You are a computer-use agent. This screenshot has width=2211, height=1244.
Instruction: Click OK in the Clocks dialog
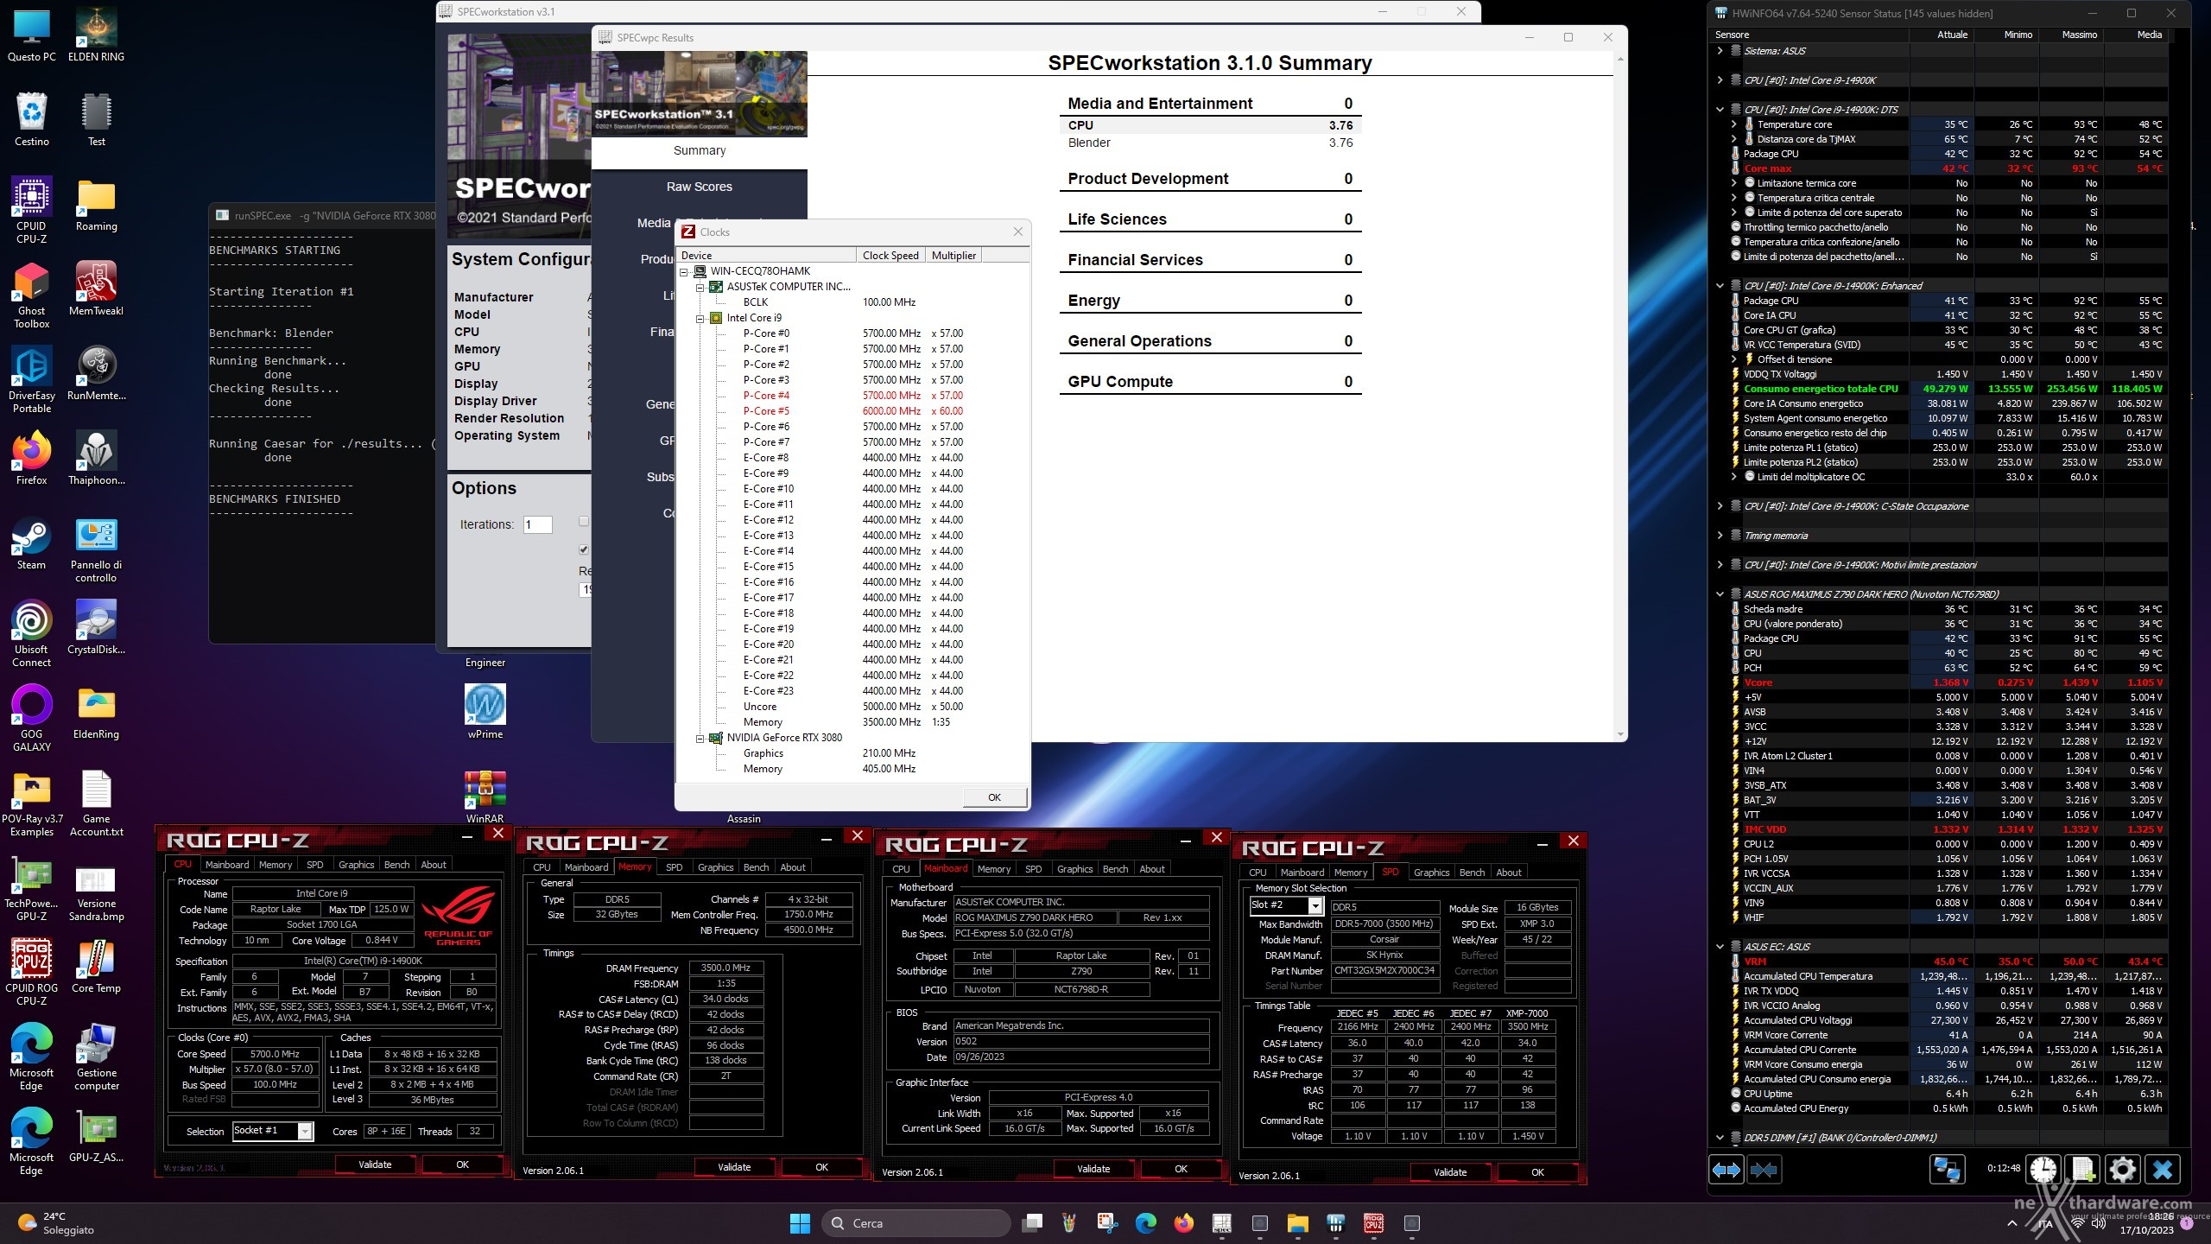(x=994, y=797)
